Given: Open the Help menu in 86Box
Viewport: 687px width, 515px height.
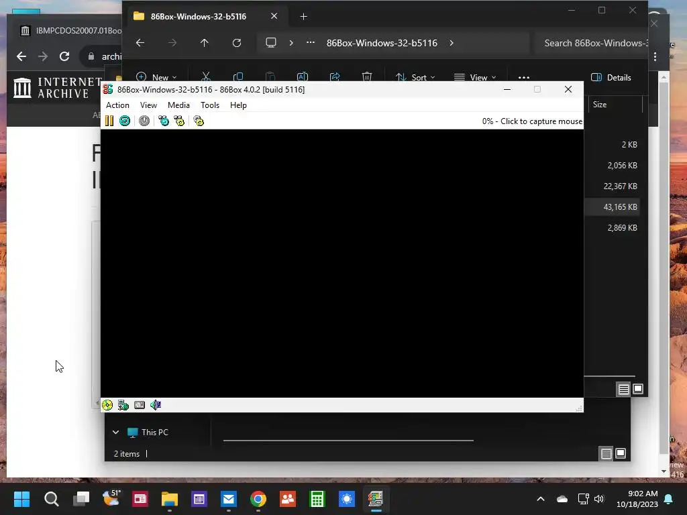Looking at the screenshot, I should point(238,105).
